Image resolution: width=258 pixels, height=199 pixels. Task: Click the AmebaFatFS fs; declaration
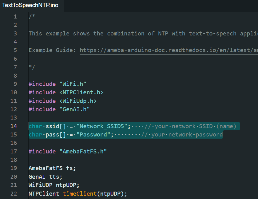point(52,168)
